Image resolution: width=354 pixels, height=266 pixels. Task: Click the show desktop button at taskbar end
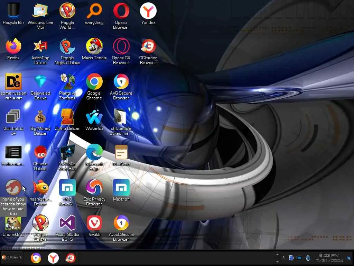pos(349,258)
